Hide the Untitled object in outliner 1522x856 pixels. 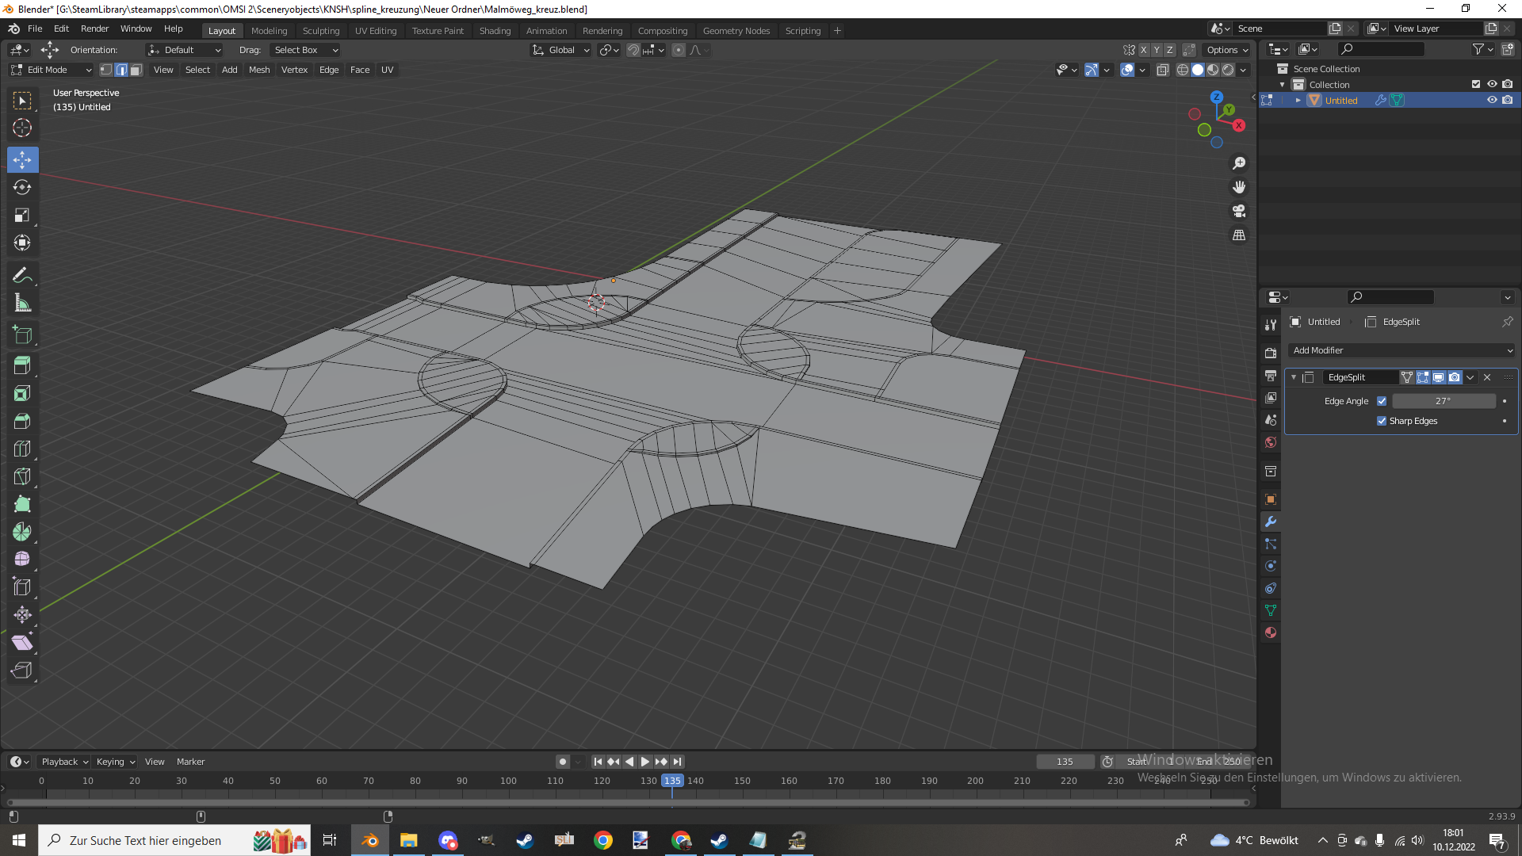pos(1492,101)
